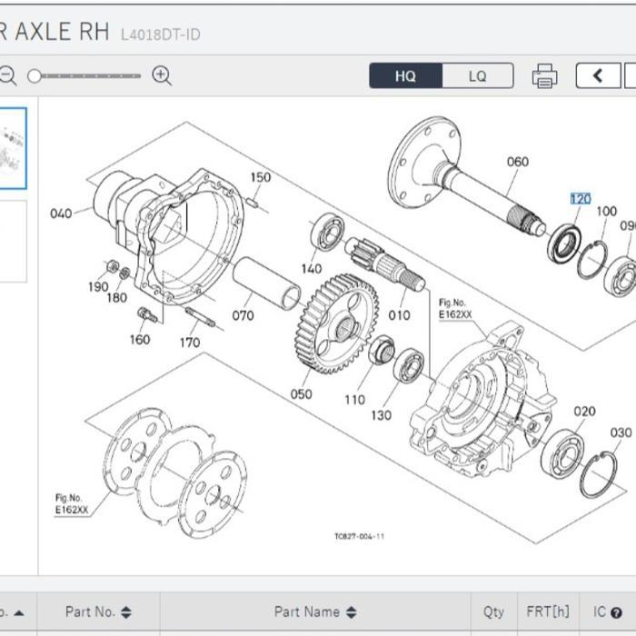Select part label 150 in diagram
636x636 pixels.
point(261,177)
